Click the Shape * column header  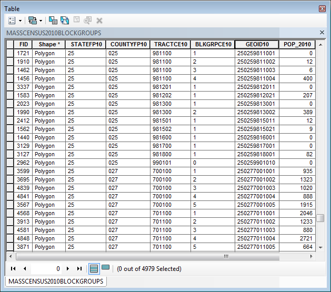[x=49, y=44]
